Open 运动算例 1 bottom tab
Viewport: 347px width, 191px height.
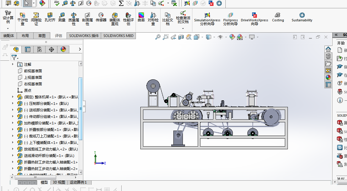coord(78,182)
